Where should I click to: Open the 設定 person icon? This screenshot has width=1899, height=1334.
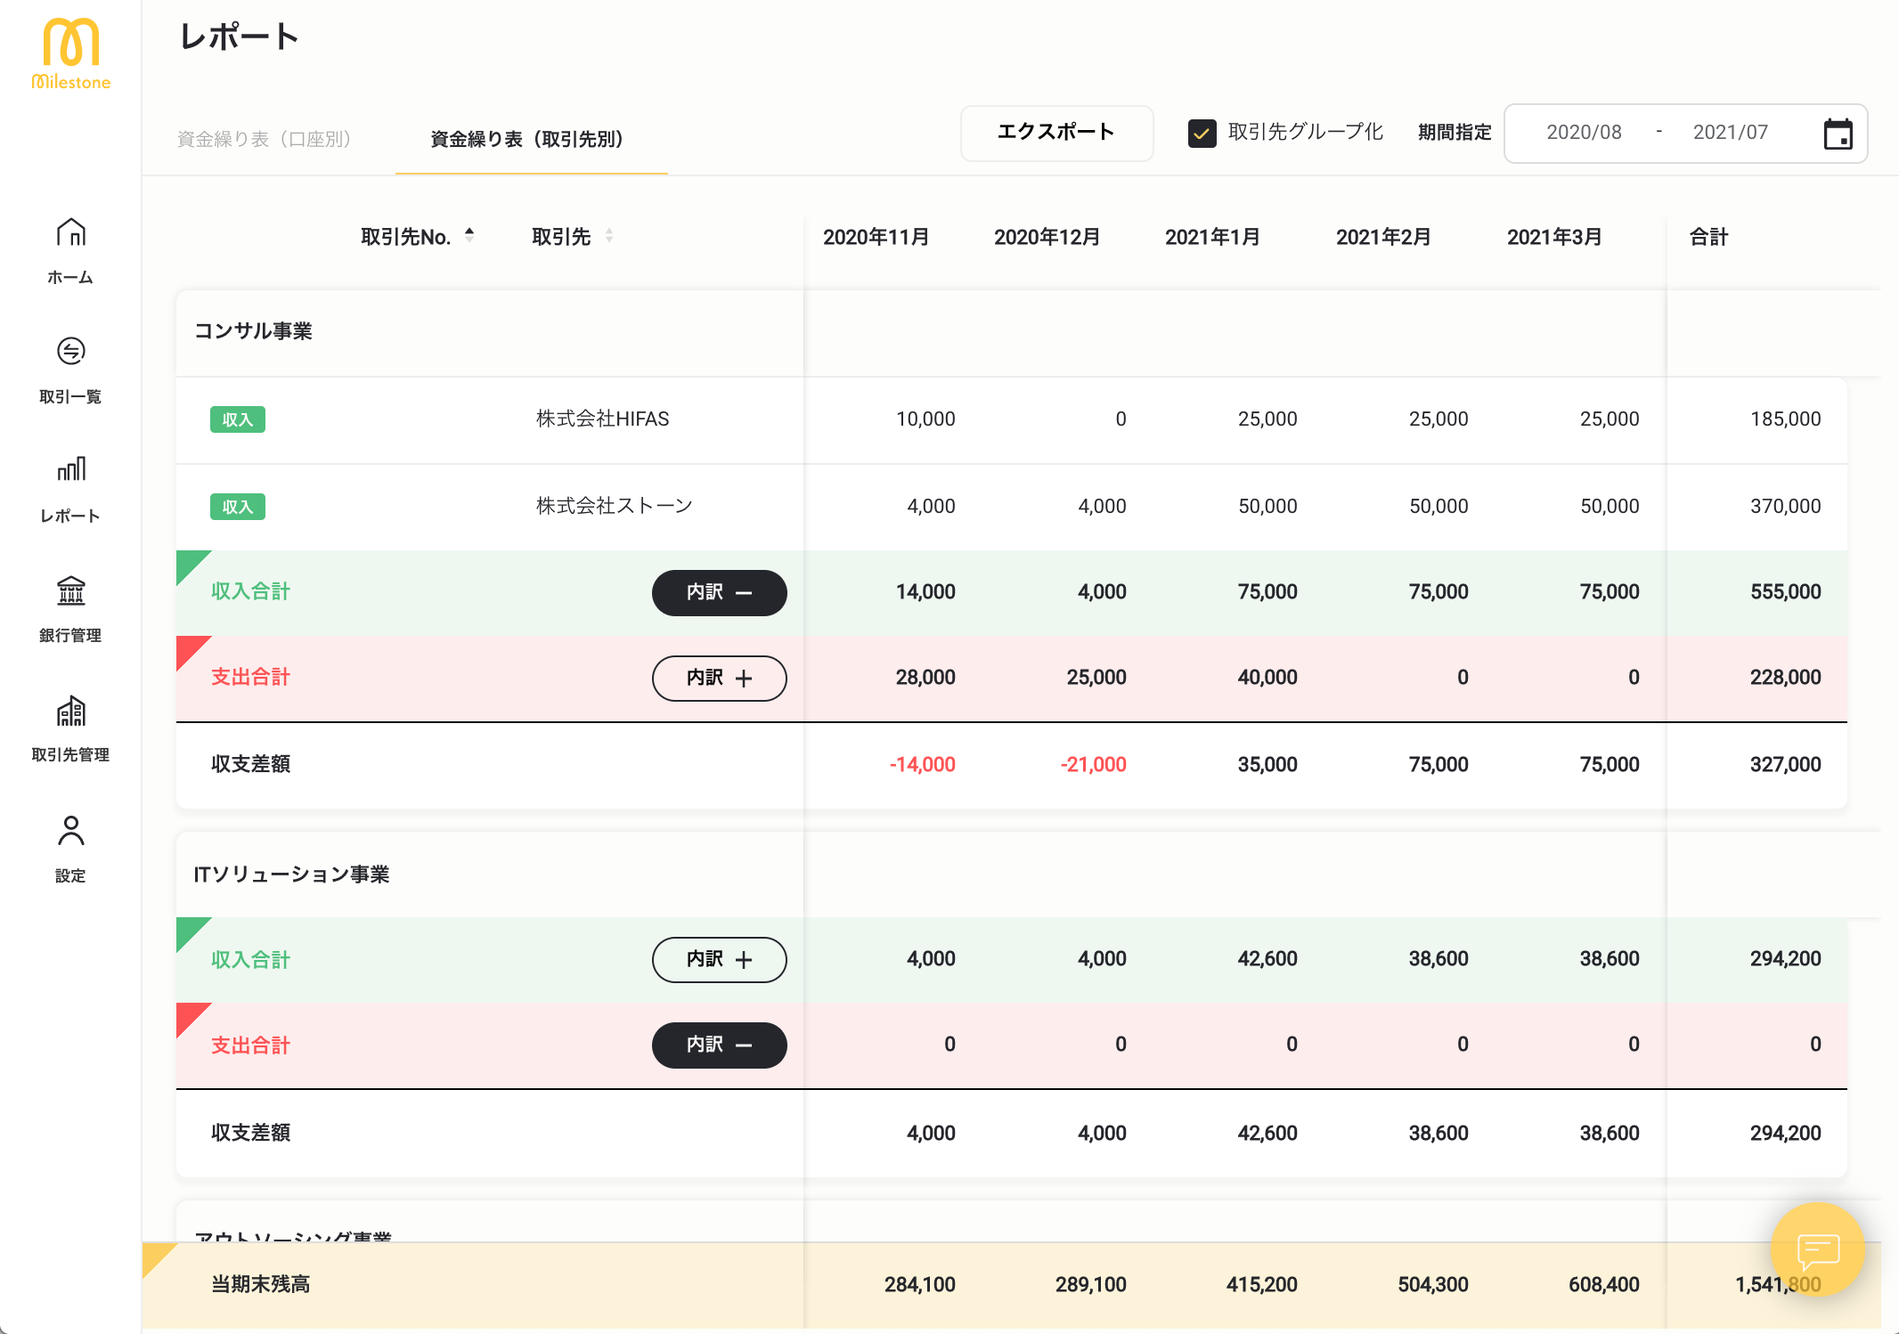[71, 830]
